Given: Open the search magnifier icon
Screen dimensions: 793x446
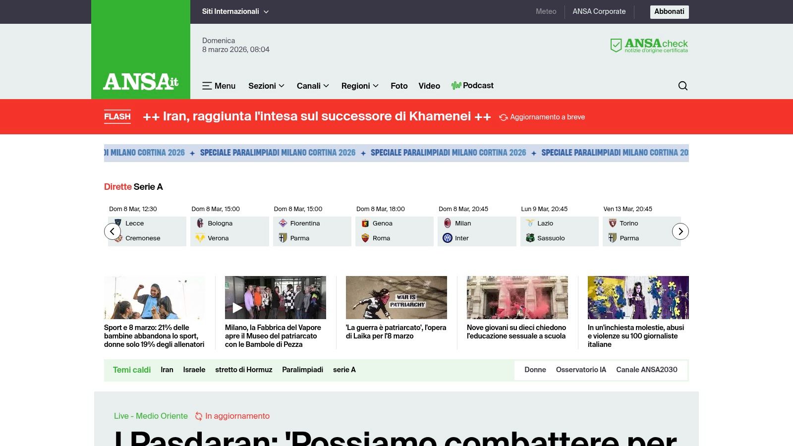Looking at the screenshot, I should [x=683, y=86].
